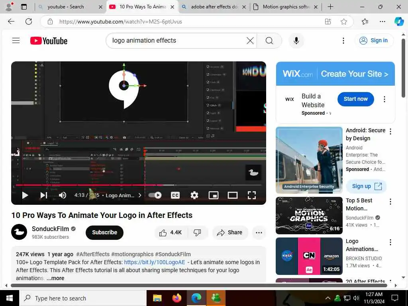Skip to next video button
The width and height of the screenshot is (408, 306).
[x=44, y=195]
